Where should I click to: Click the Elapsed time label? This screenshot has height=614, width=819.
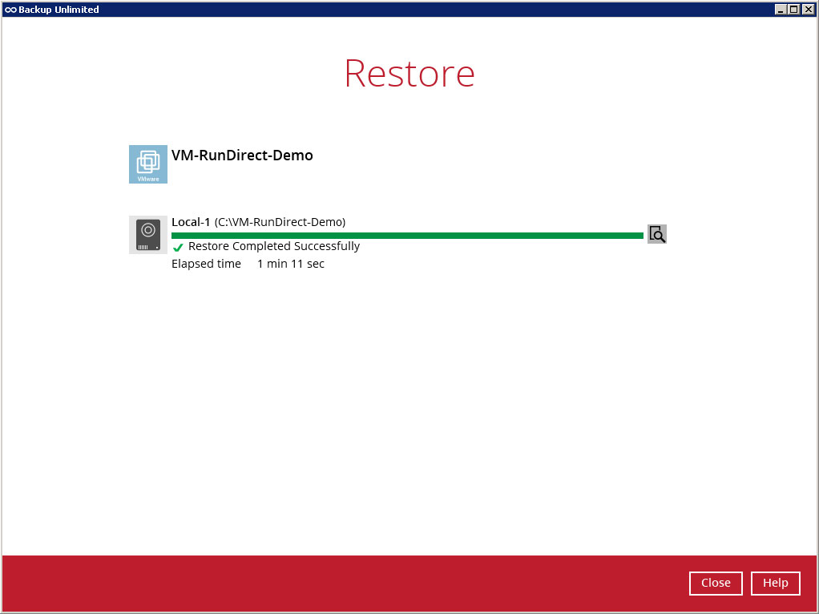pyautogui.click(x=206, y=264)
